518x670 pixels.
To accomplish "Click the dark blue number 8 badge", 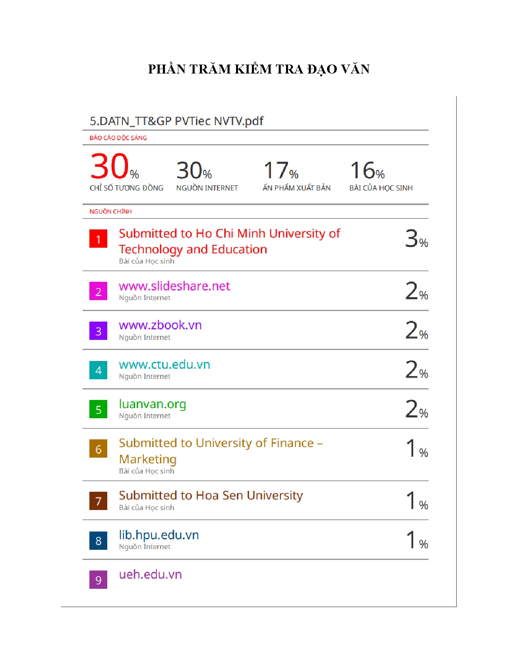I will click(98, 540).
